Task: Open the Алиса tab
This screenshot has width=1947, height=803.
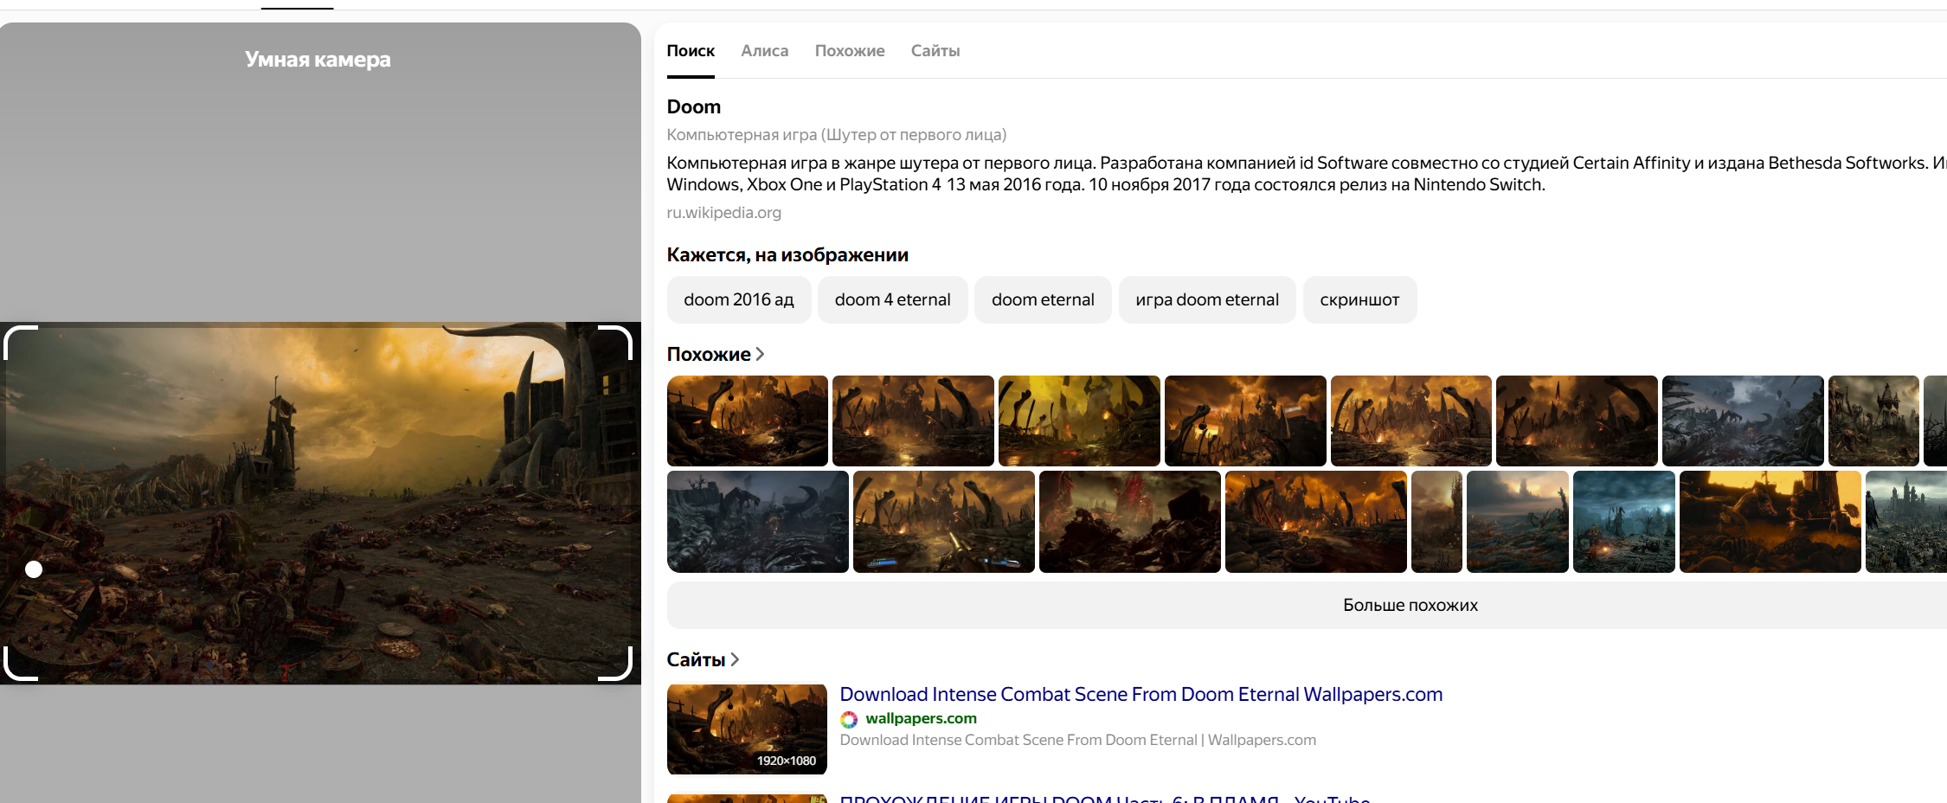Action: click(x=765, y=51)
